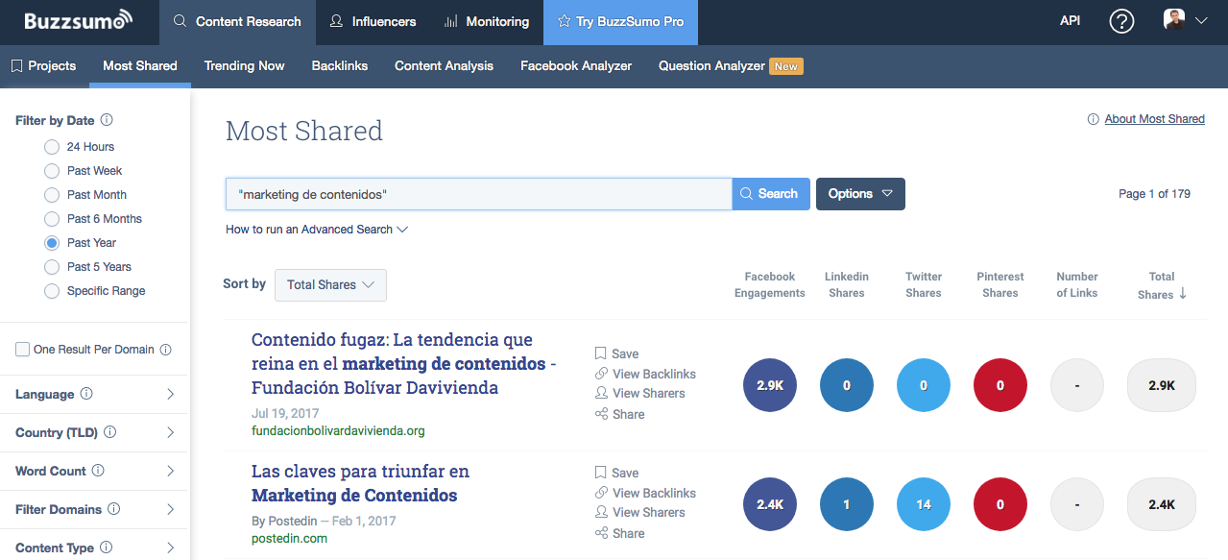Screen dimensions: 1228x560
Task: Open the Options dropdown
Action: (x=860, y=193)
